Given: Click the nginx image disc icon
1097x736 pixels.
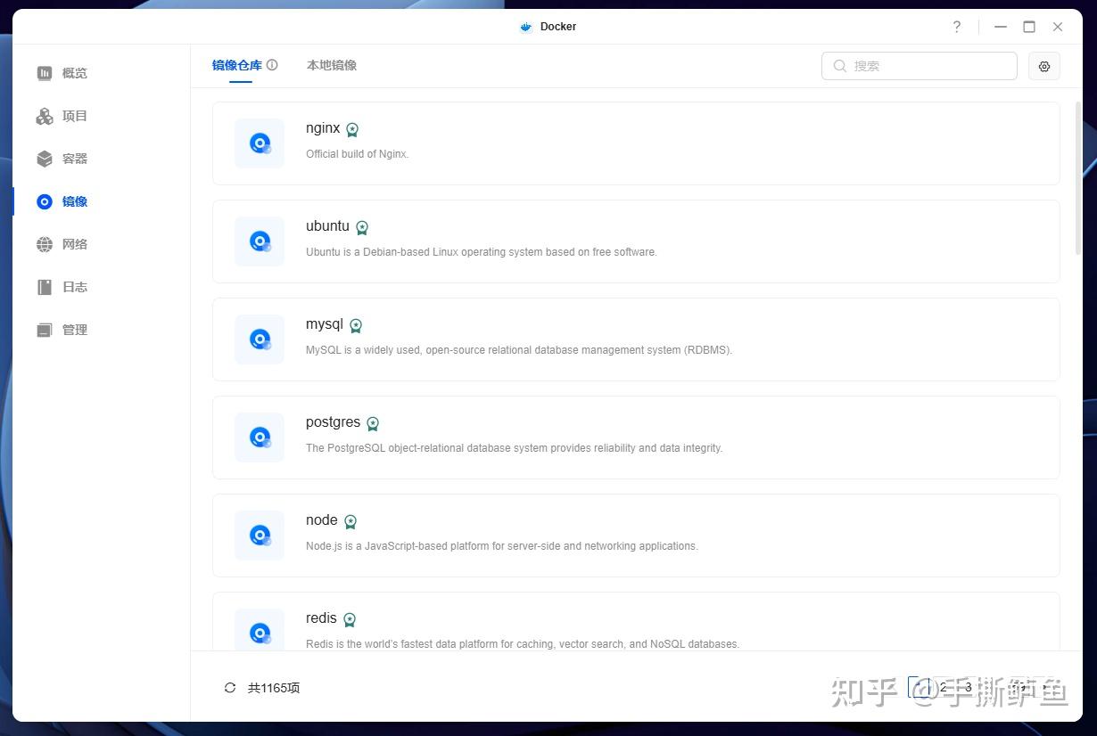Looking at the screenshot, I should pyautogui.click(x=260, y=143).
